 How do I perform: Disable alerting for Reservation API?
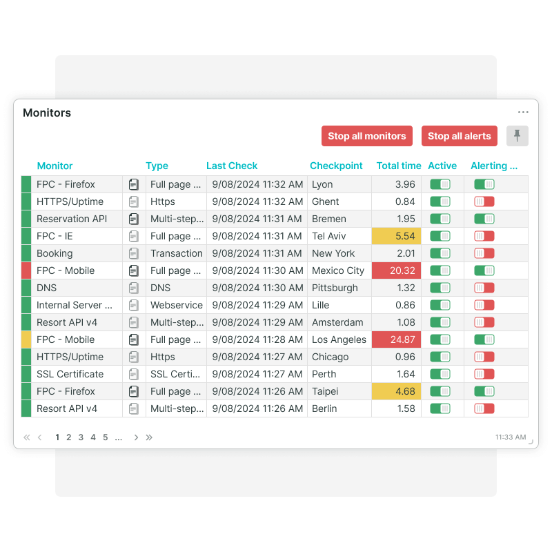click(484, 219)
